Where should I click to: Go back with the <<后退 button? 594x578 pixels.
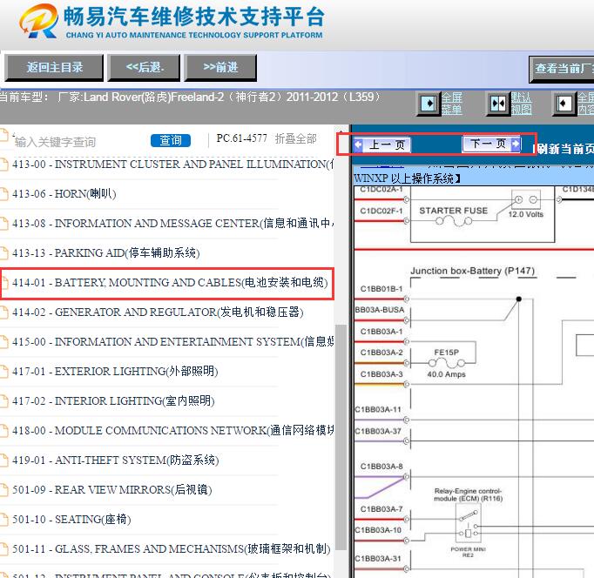(144, 68)
